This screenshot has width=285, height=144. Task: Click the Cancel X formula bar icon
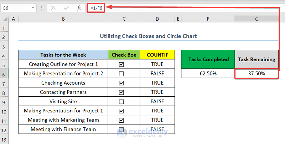click(x=53, y=7)
